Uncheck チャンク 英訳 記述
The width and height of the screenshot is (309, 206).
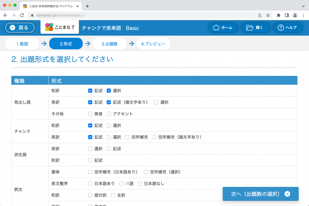coord(90,137)
